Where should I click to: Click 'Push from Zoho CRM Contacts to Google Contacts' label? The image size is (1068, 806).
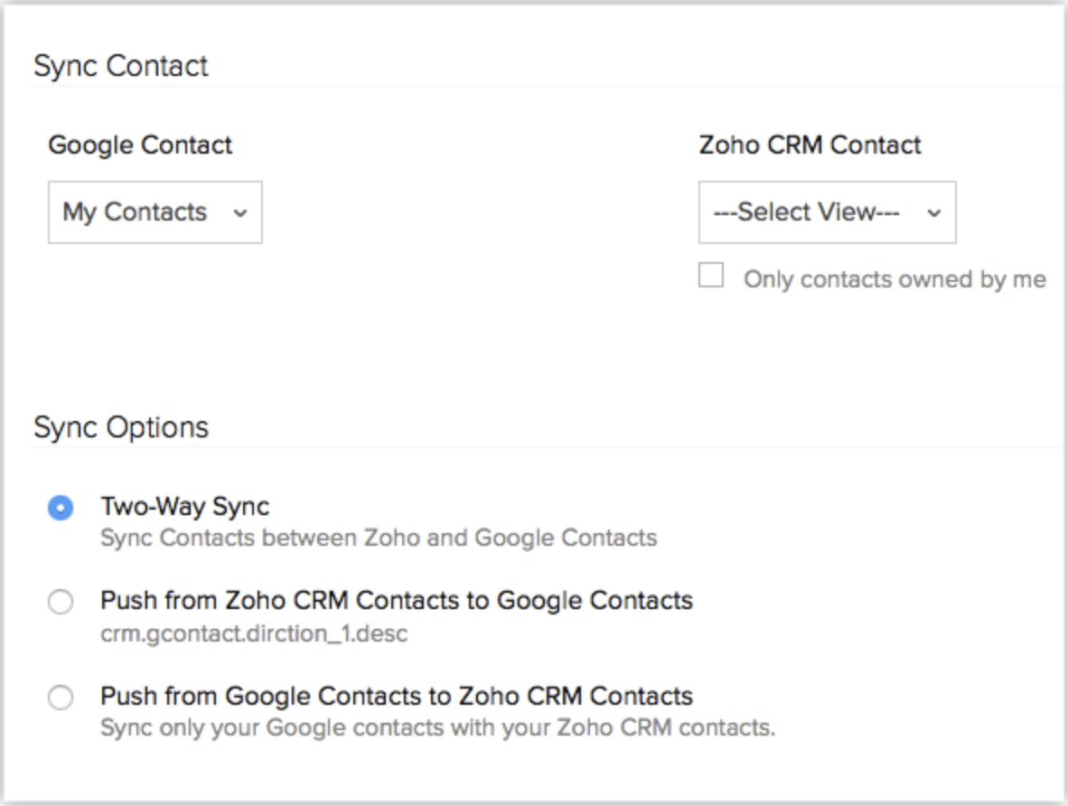(396, 600)
